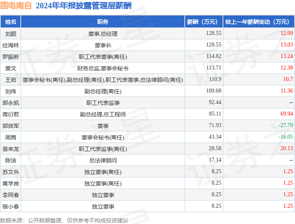Click 骆小春's salary change 1.25

(288, 206)
